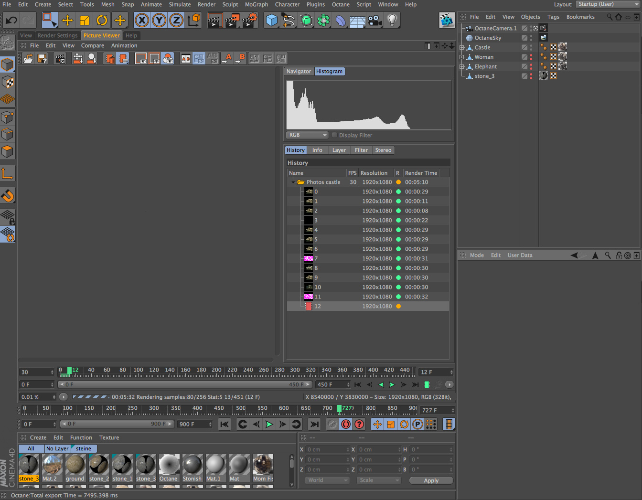642x500 pixels.
Task: Activate the Scale tool
Action: [85, 20]
